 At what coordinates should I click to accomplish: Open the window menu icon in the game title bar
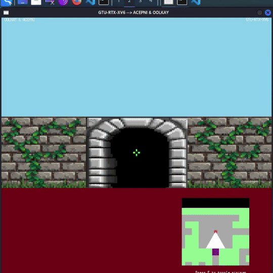[x=6, y=13]
